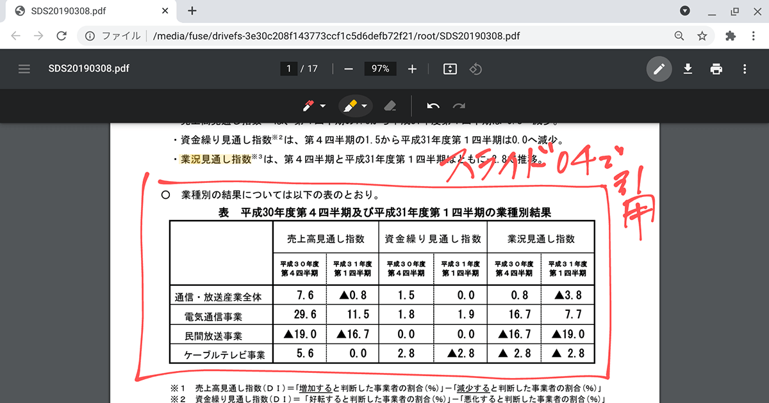Viewport: 769px width, 403px height.
Task: Print the PDF document
Action: coord(716,68)
